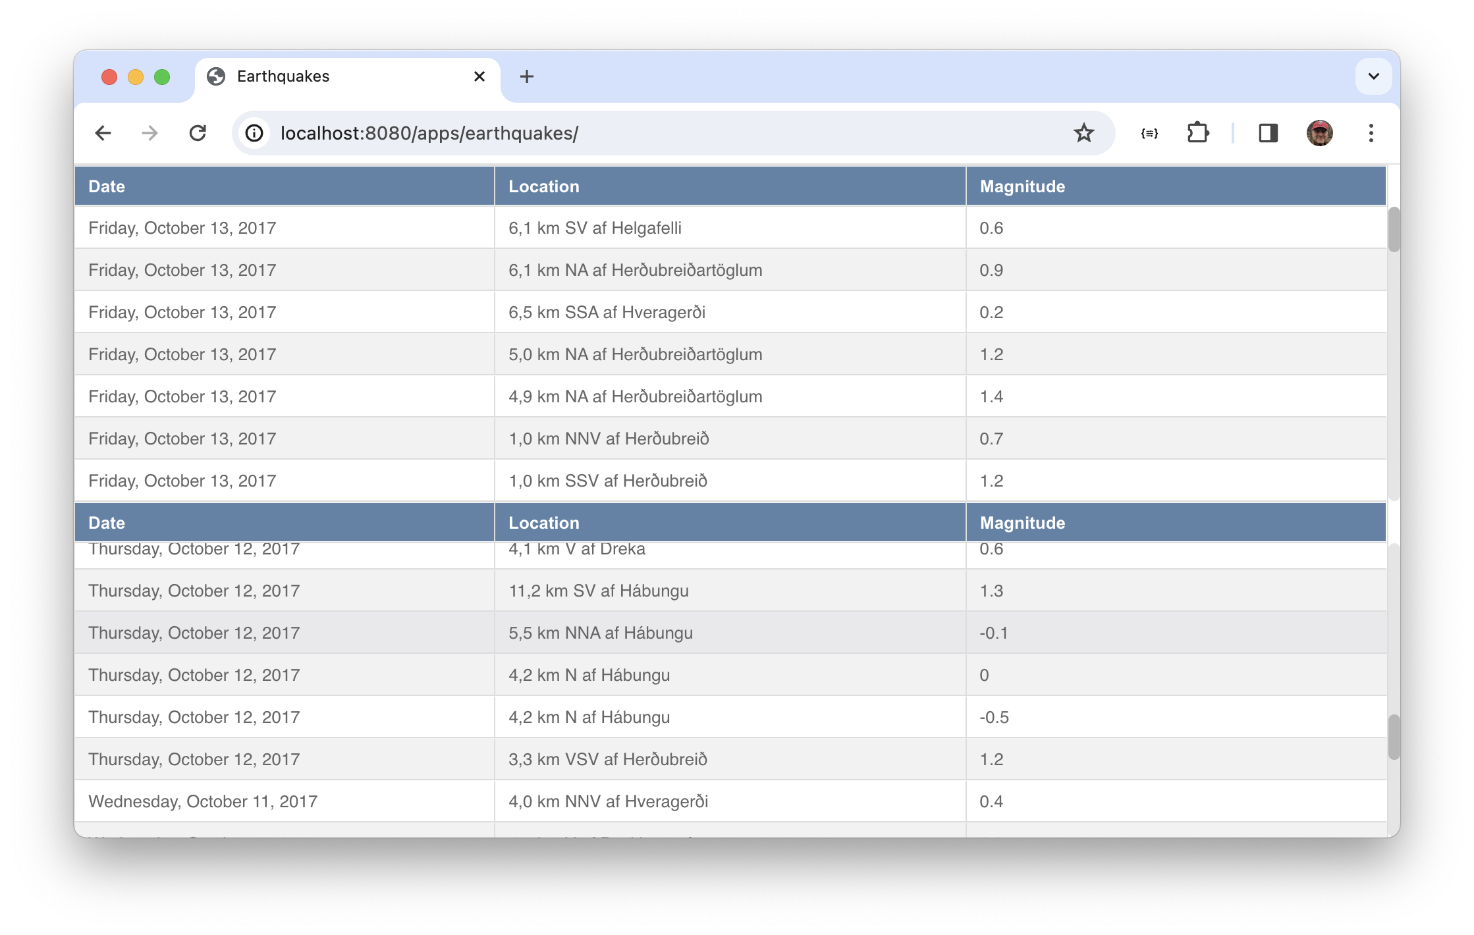Close the Earthquakes tab
Screen dimensions: 1474x935
tap(479, 76)
